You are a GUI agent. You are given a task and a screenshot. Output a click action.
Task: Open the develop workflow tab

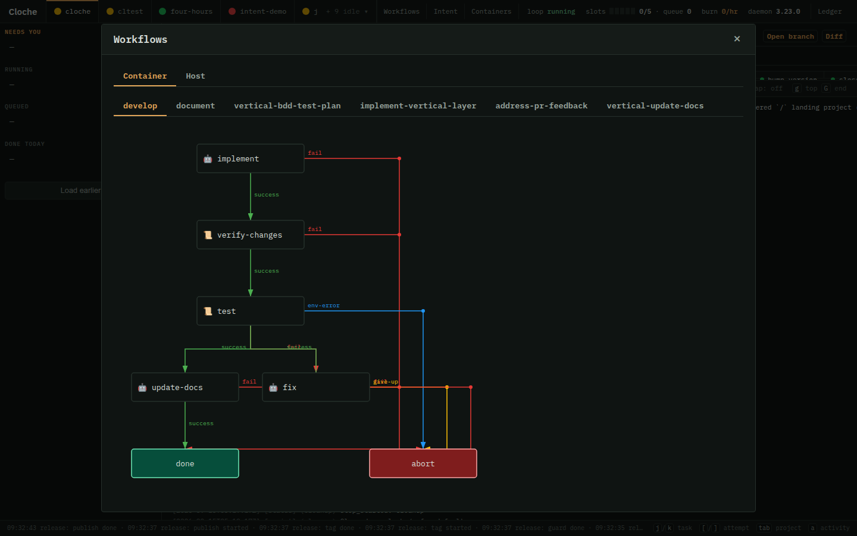click(140, 106)
